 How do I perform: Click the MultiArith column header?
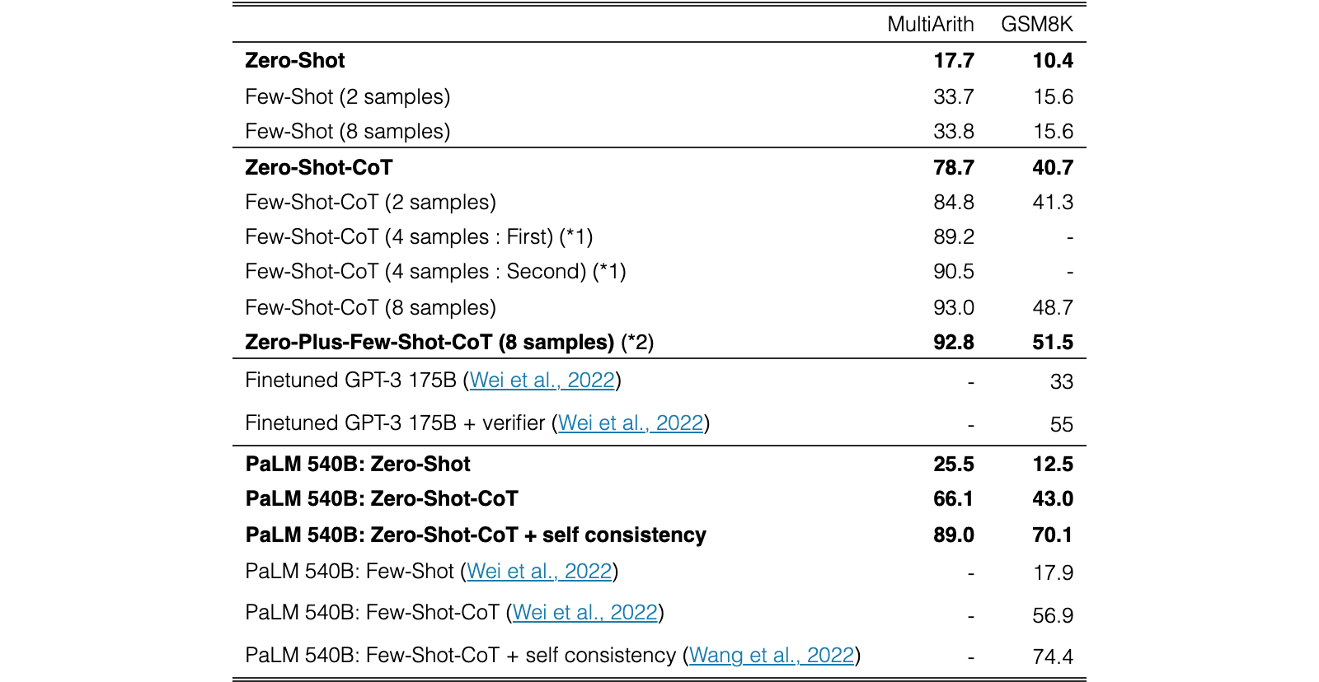point(931,25)
